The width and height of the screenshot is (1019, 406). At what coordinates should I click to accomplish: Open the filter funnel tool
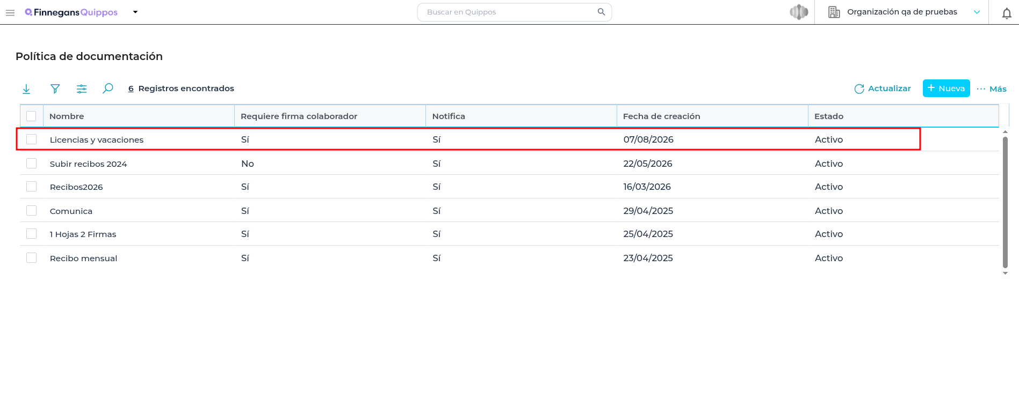(x=55, y=88)
